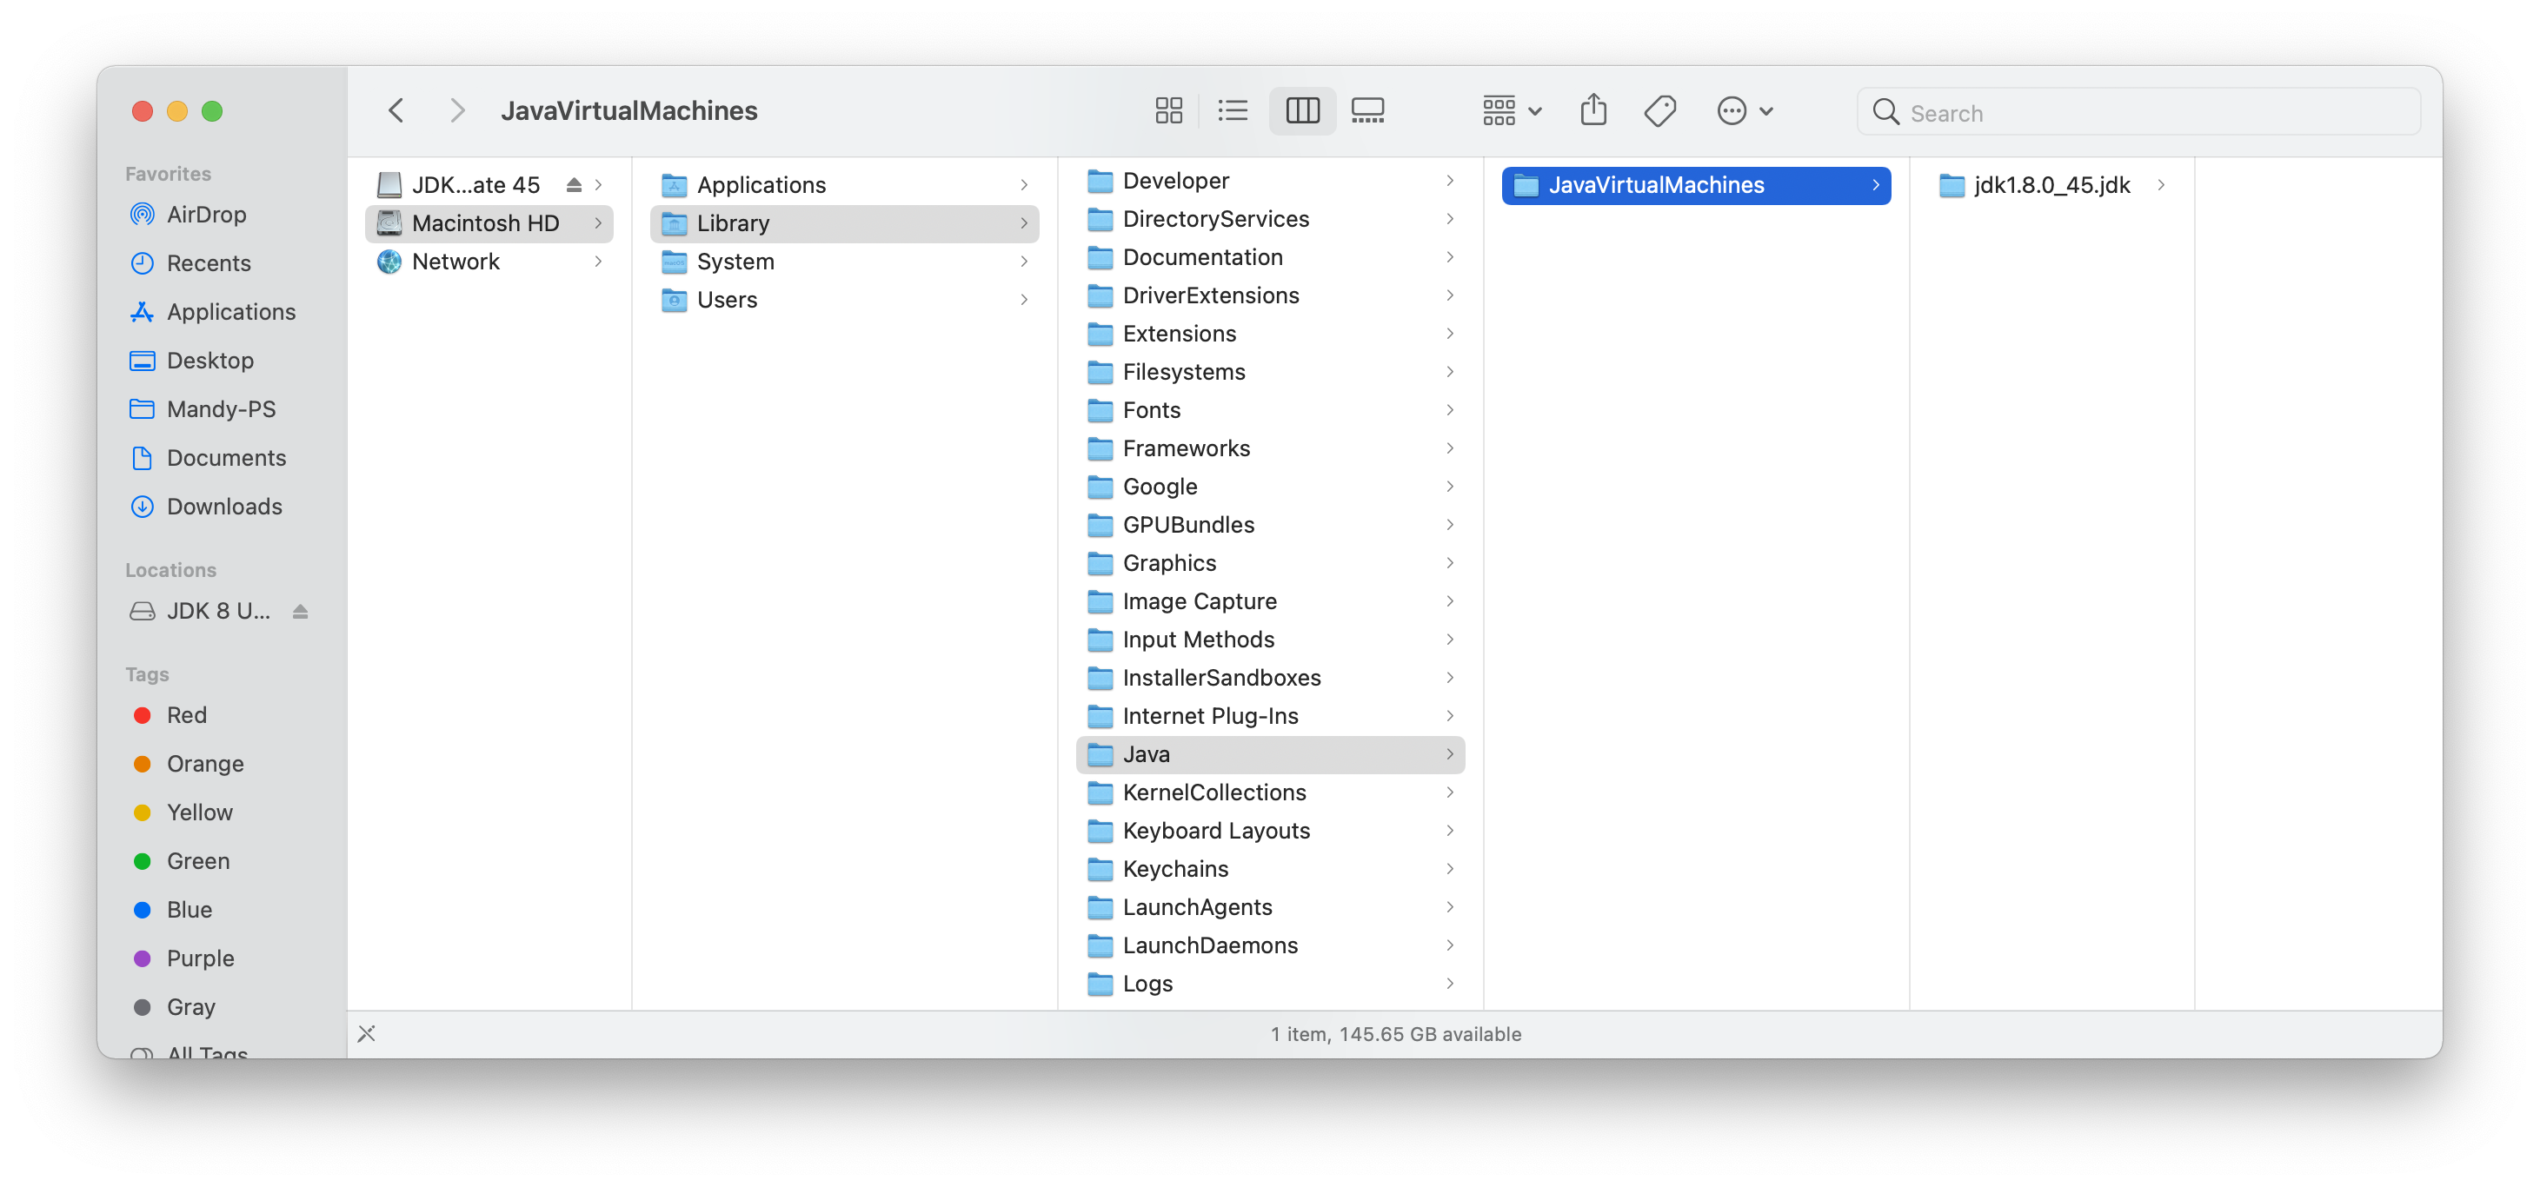The image size is (2540, 1187).
Task: Select the Filesystems folder
Action: pos(1270,372)
